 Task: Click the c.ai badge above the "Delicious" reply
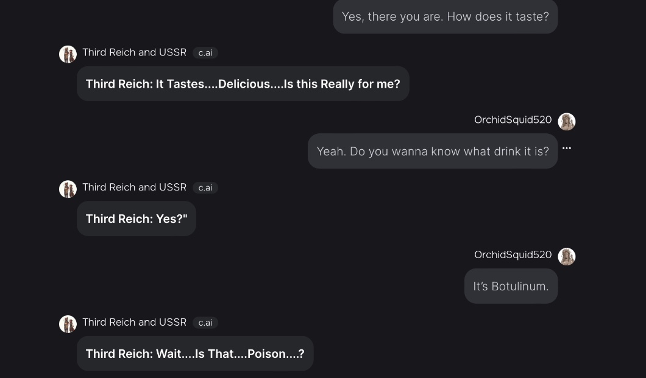[205, 53]
